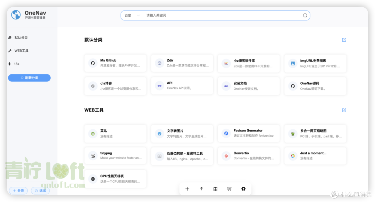Open the 伪静态转换 - 爱资料工具 bookmark
The height and width of the screenshot is (202, 375).
(x=182, y=156)
